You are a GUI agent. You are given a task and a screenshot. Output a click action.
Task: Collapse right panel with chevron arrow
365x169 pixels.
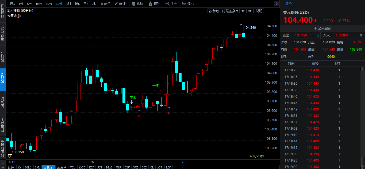click(x=276, y=3)
